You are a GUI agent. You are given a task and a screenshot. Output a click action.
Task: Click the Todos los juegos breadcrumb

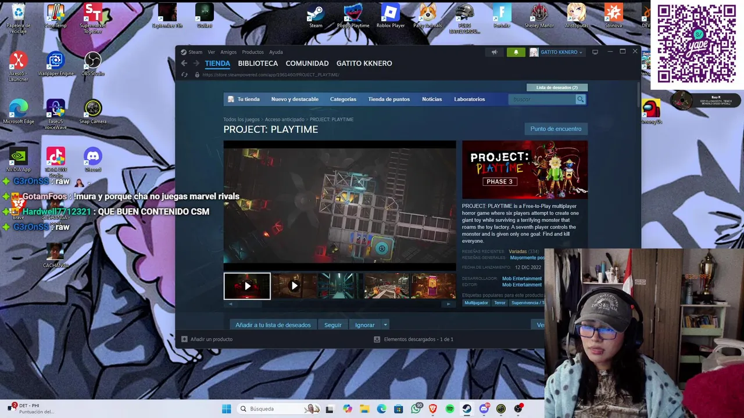coord(241,120)
